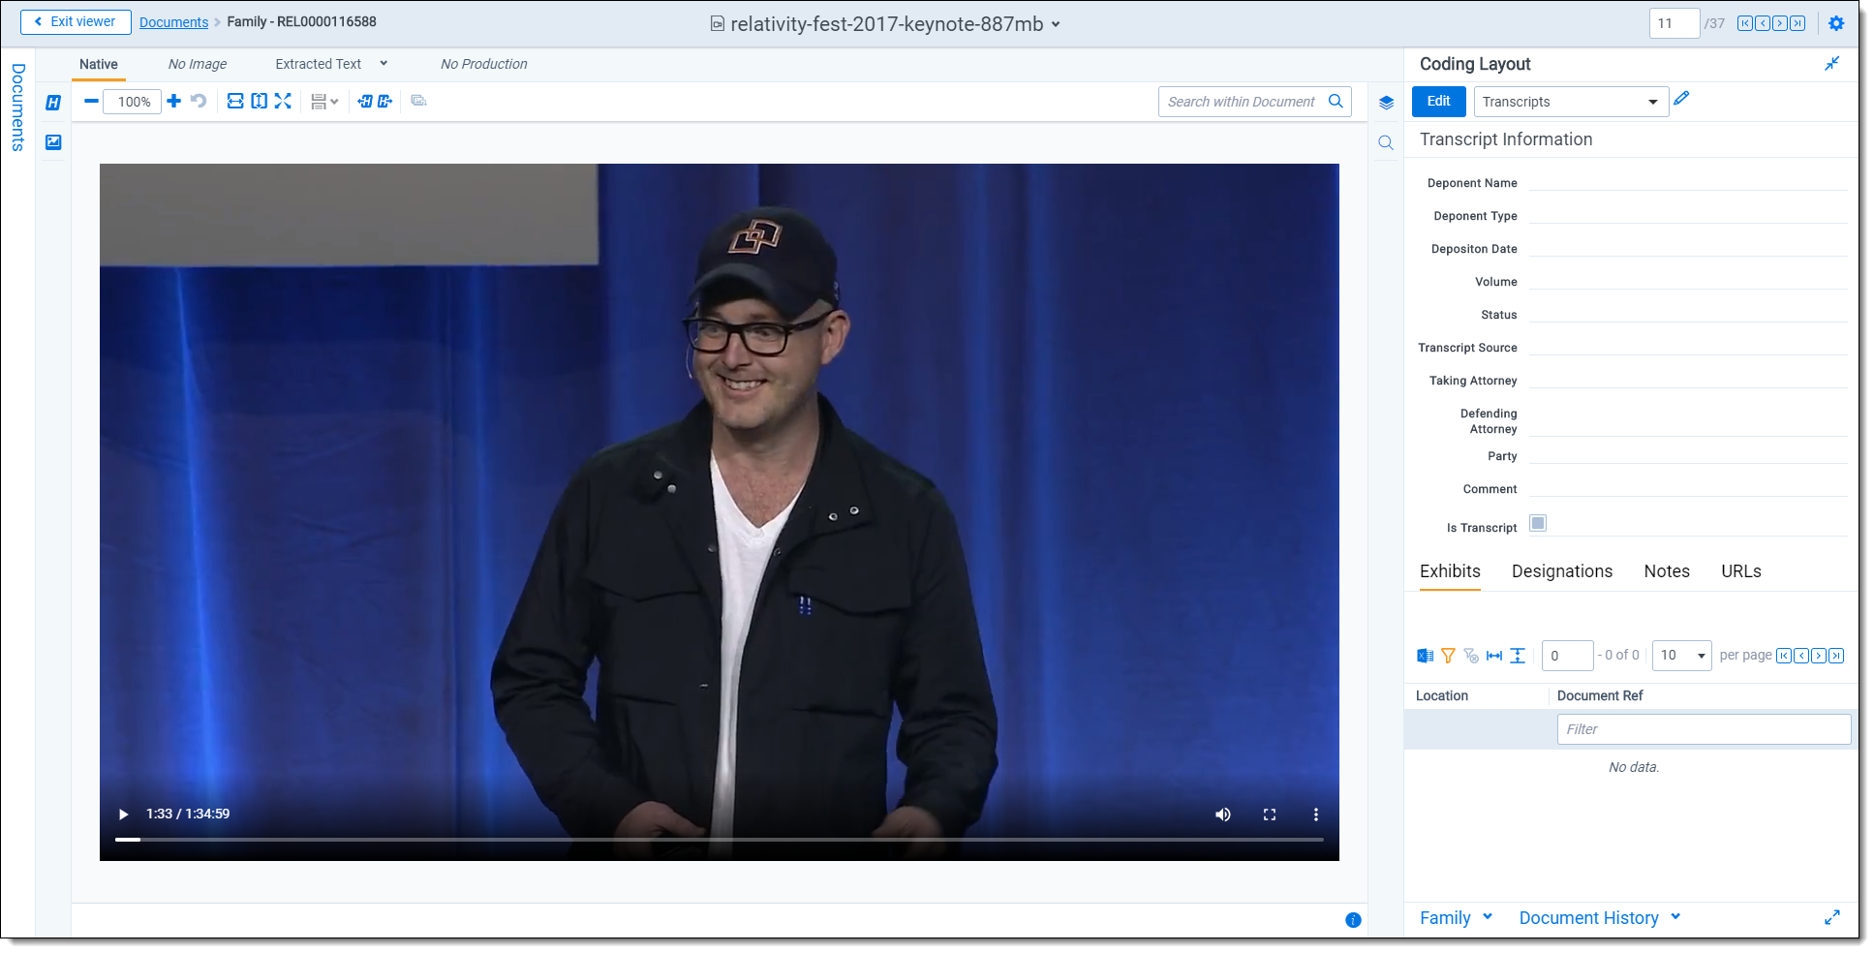The image size is (1874, 953).
Task: Open viewer settings gear icon
Action: tap(1836, 23)
